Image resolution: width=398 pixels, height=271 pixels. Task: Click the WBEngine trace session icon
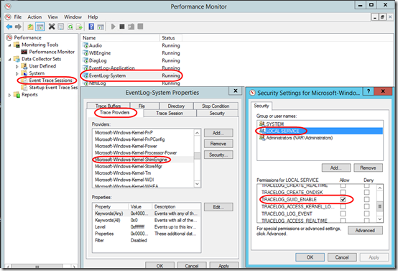(x=85, y=53)
